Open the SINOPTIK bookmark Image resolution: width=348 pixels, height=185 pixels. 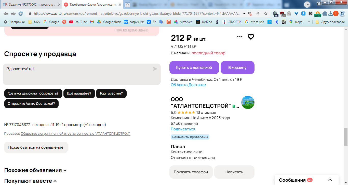pyautogui.click(x=232, y=22)
